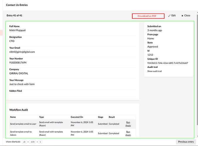Screen dimensions: 198x146
Task: Click the k key badge
Action: pyautogui.click(x=40, y=142)
